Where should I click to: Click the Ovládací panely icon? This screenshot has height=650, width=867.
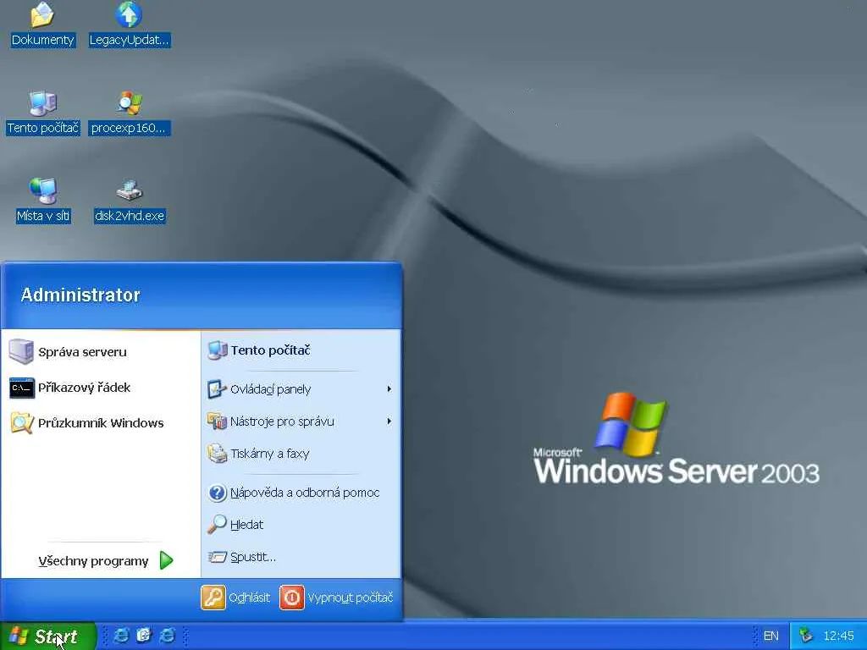(217, 389)
